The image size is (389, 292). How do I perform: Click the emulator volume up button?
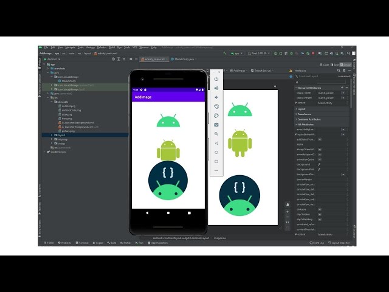tap(216, 88)
